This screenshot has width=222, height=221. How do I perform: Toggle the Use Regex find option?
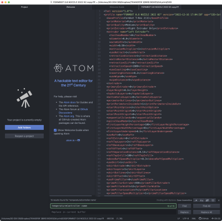click(196, 200)
